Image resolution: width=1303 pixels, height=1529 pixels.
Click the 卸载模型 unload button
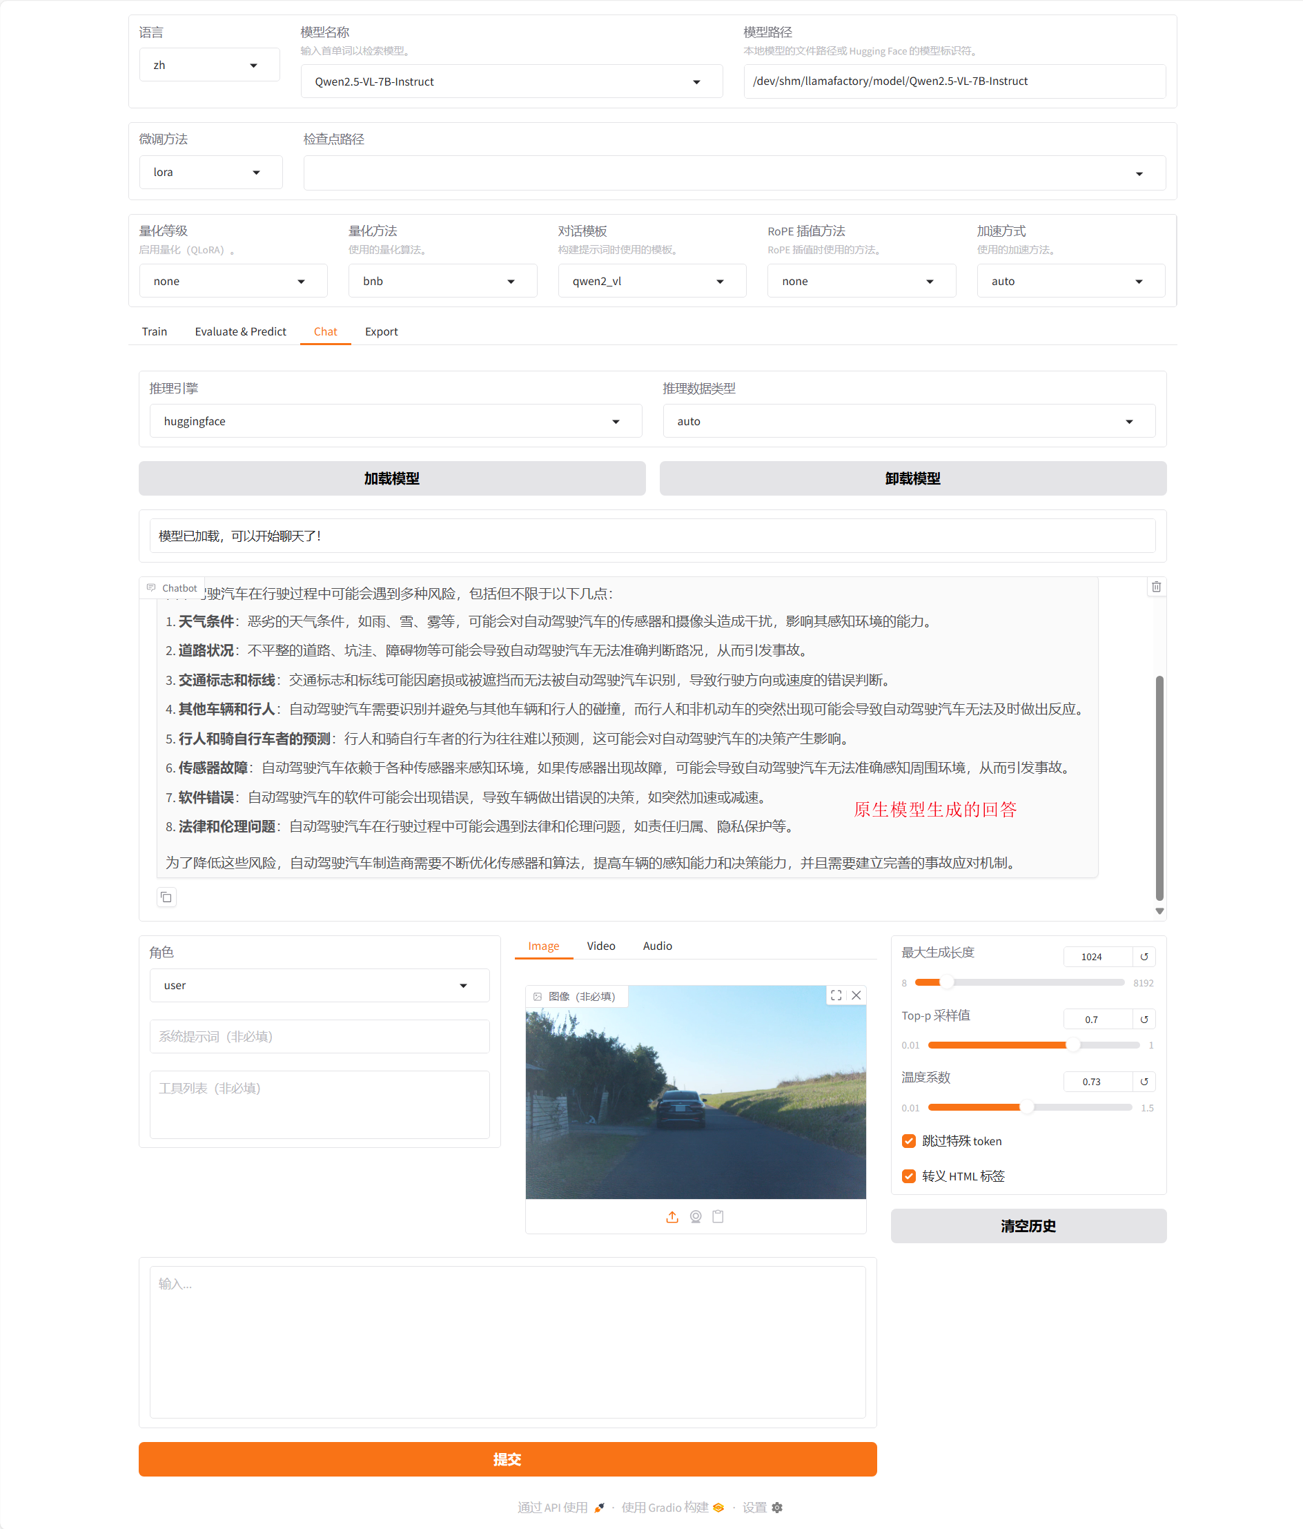pyautogui.click(x=912, y=479)
